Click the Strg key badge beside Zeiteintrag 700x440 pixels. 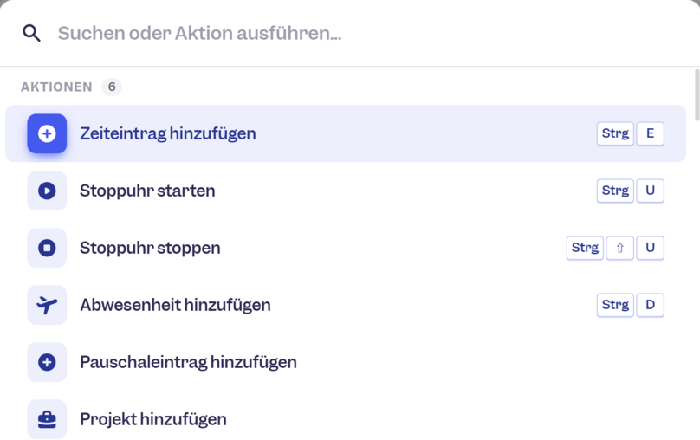(615, 133)
